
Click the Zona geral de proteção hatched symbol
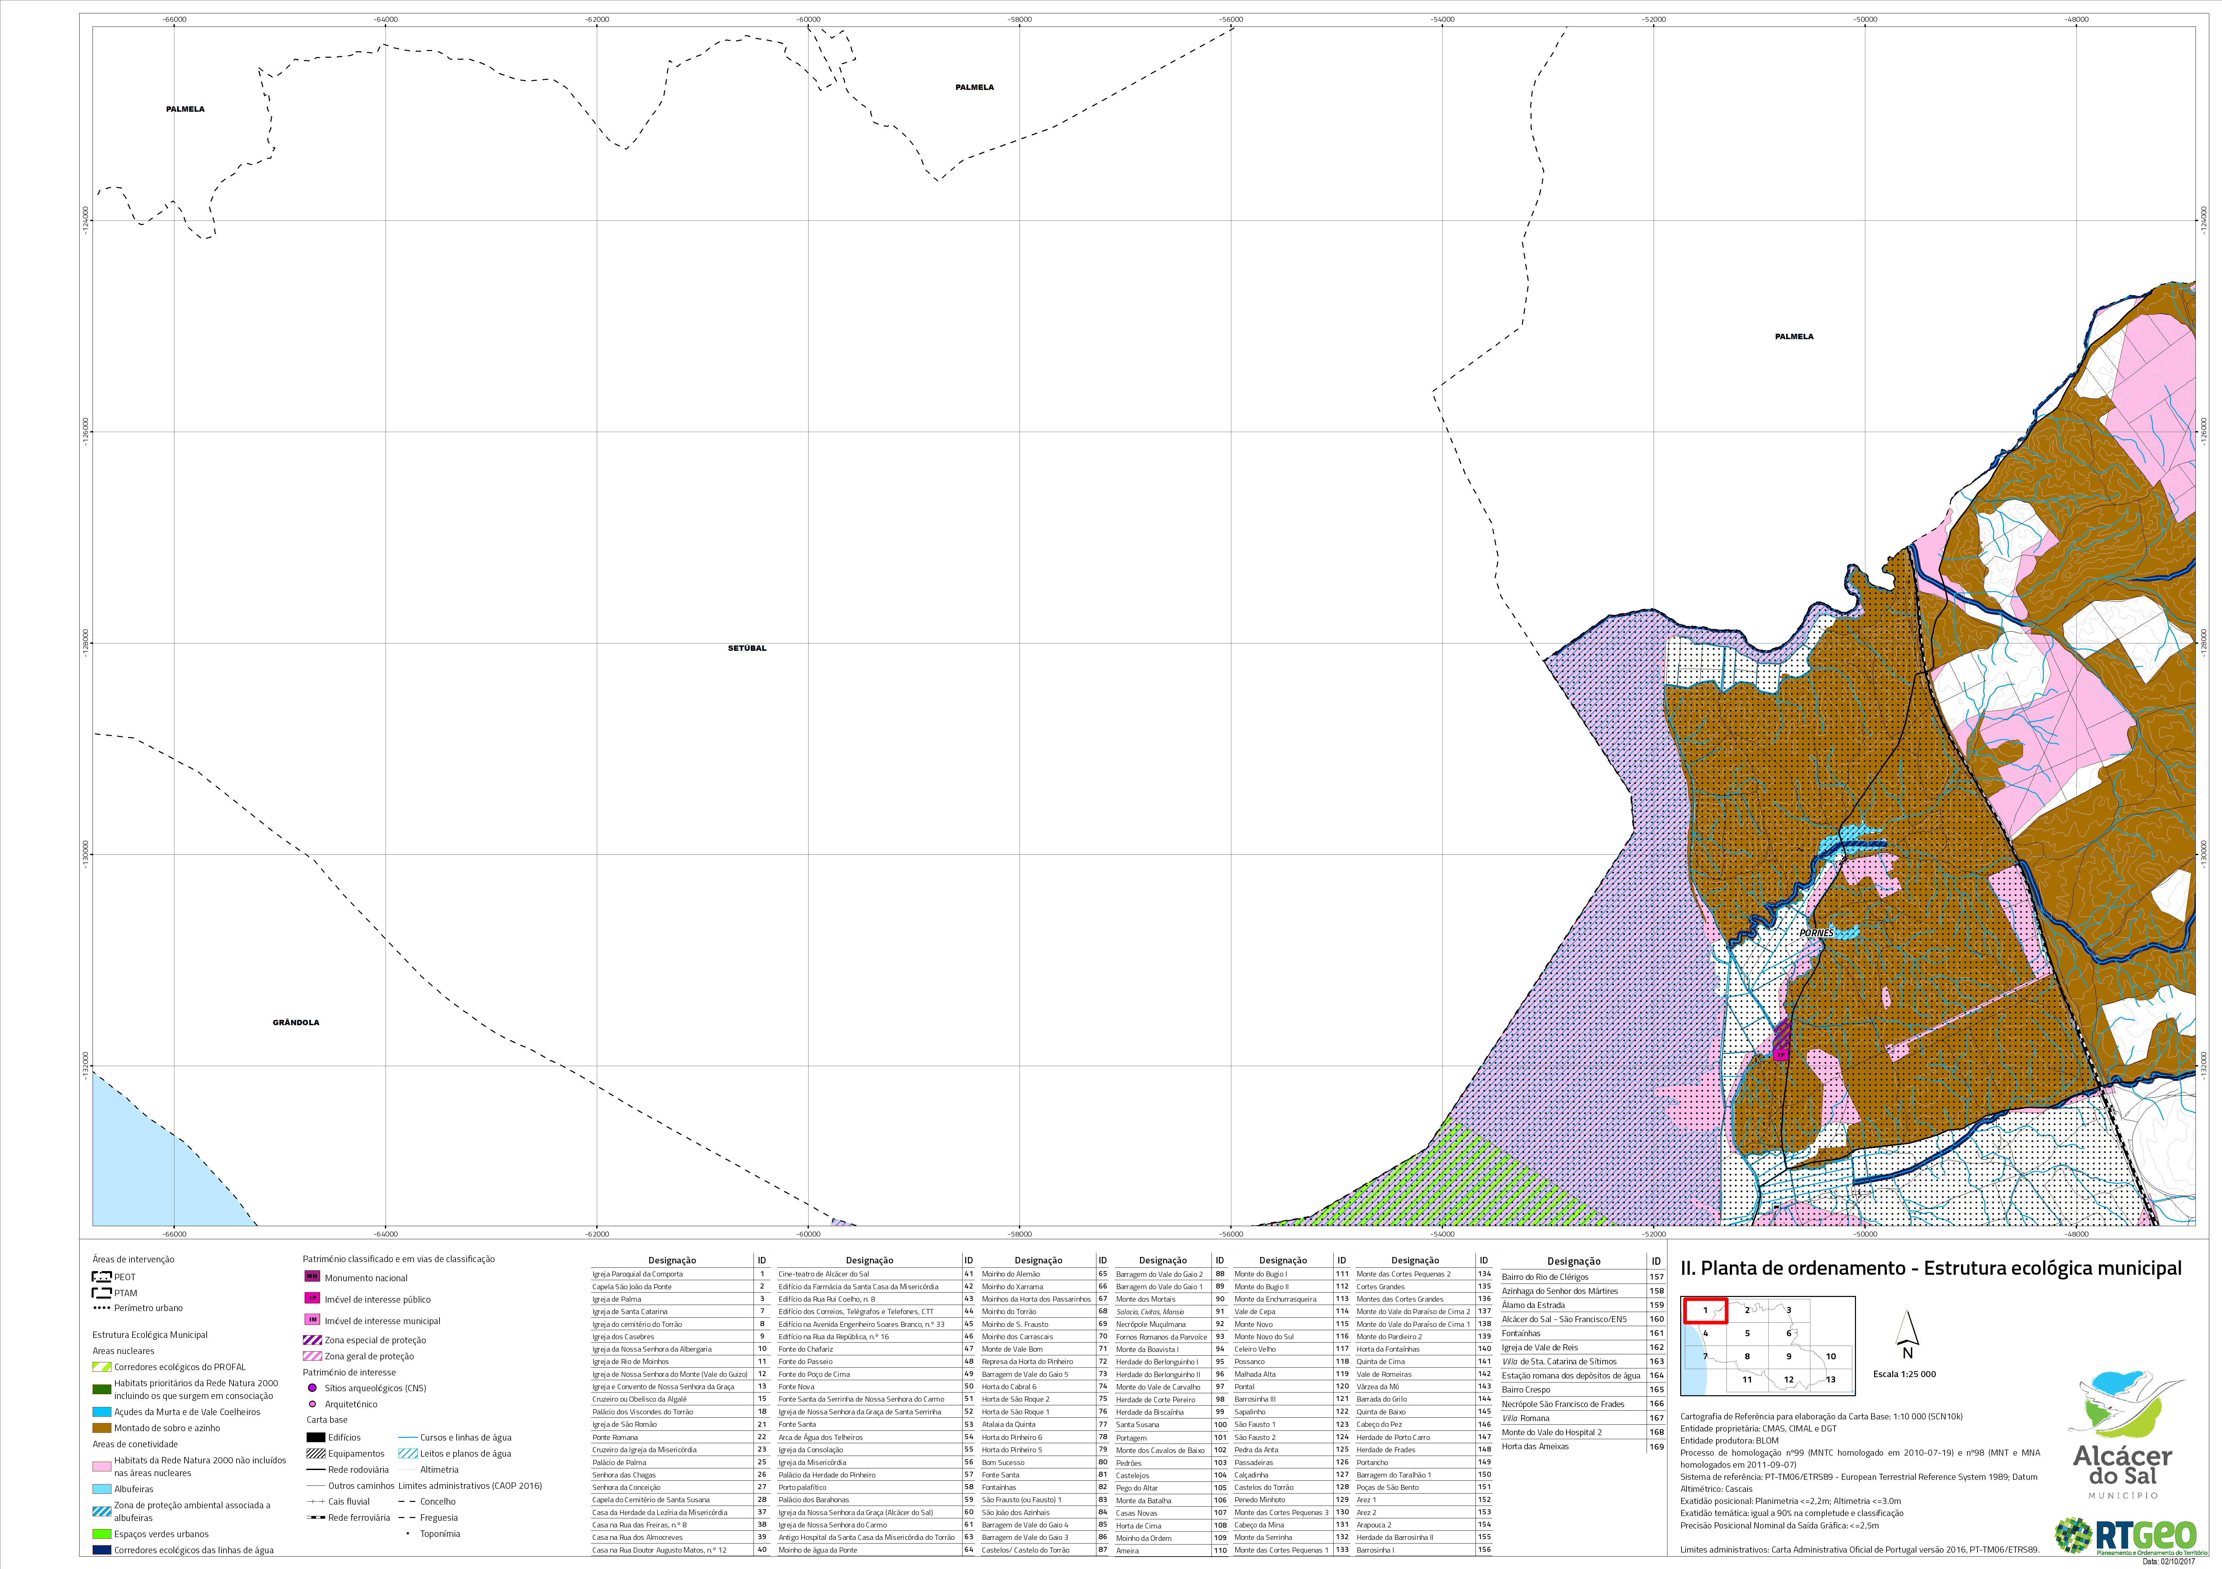313,1356
